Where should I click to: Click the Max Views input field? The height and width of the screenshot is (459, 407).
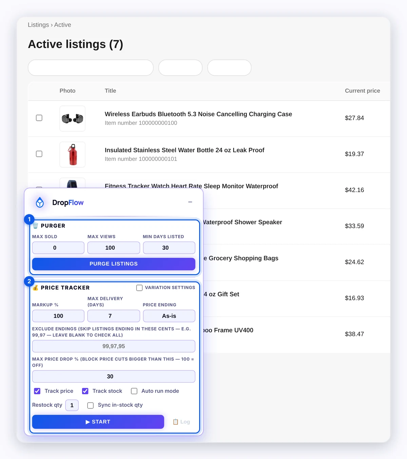click(x=114, y=248)
